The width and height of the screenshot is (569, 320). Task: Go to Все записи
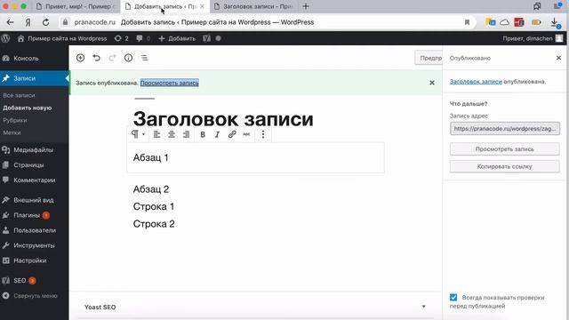(x=19, y=95)
